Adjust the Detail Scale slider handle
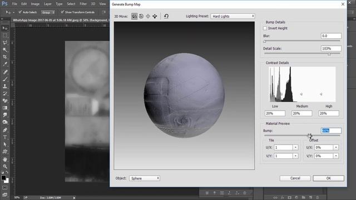This screenshot has height=200, width=356. [329, 54]
